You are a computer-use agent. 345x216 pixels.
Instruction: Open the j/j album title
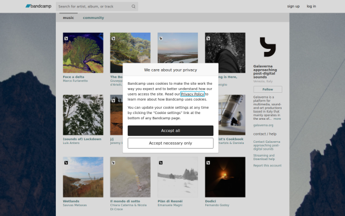(x=112, y=139)
